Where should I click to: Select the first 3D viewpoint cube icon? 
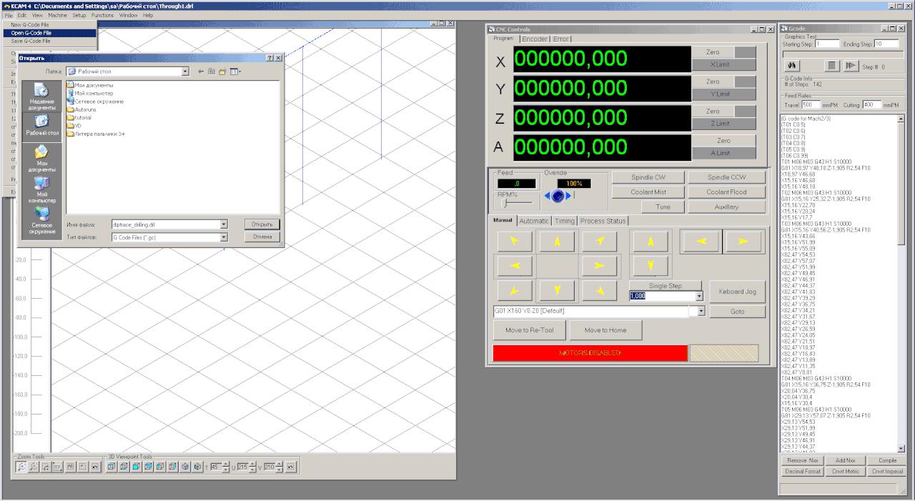coord(112,467)
